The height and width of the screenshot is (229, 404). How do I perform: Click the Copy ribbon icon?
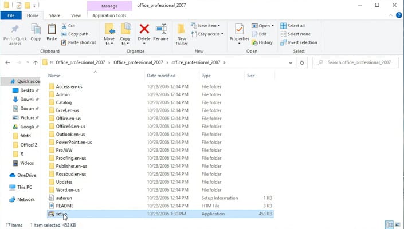coord(36,29)
